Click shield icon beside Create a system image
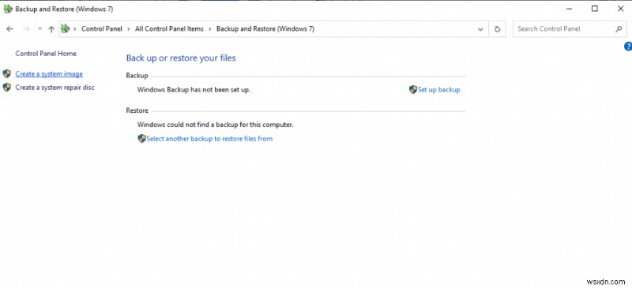This screenshot has height=288, width=632. (x=7, y=73)
